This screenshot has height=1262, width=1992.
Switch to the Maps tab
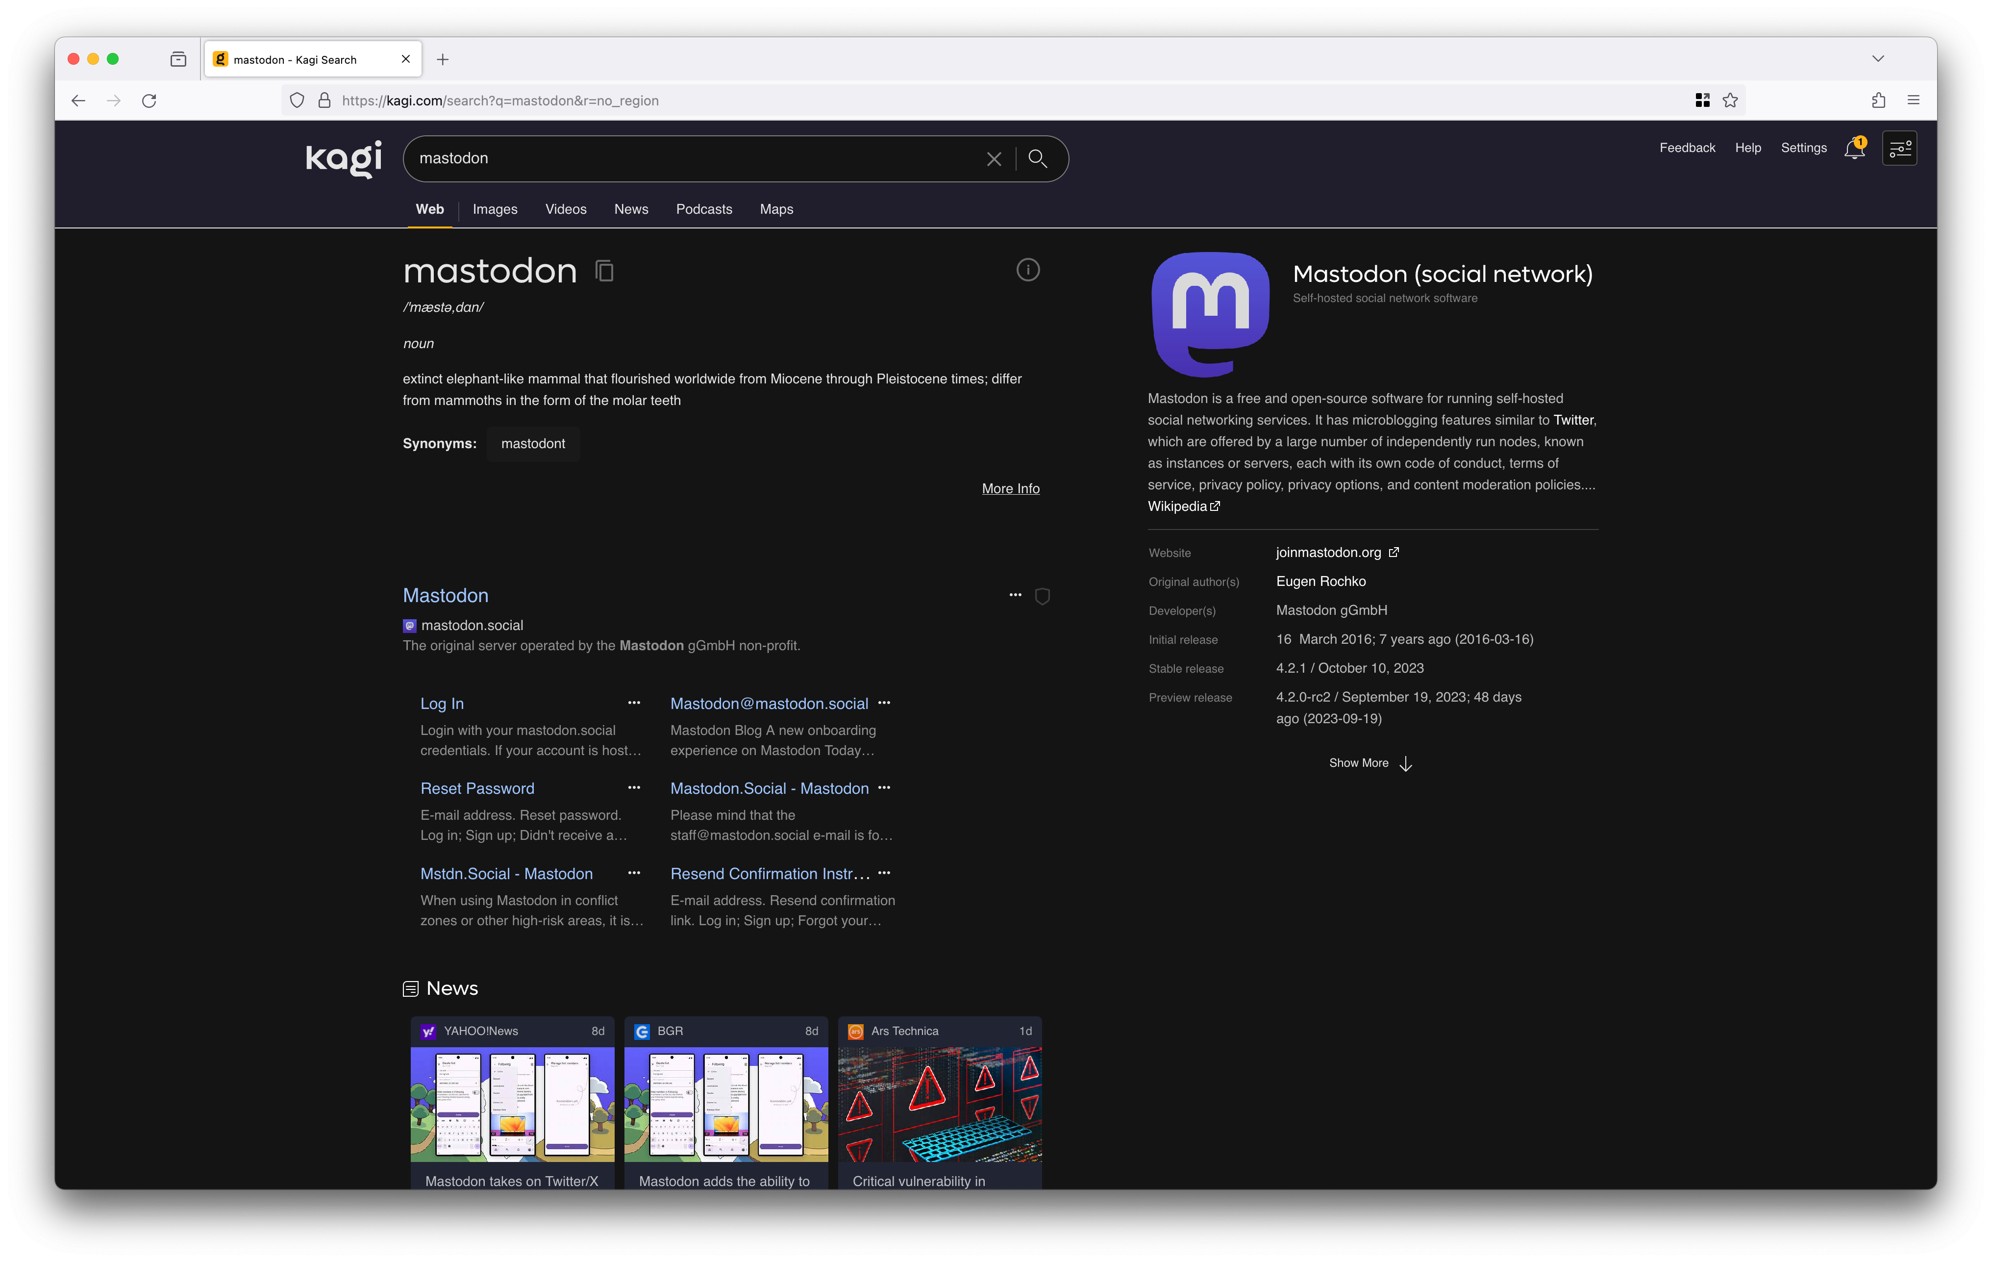[x=777, y=209]
